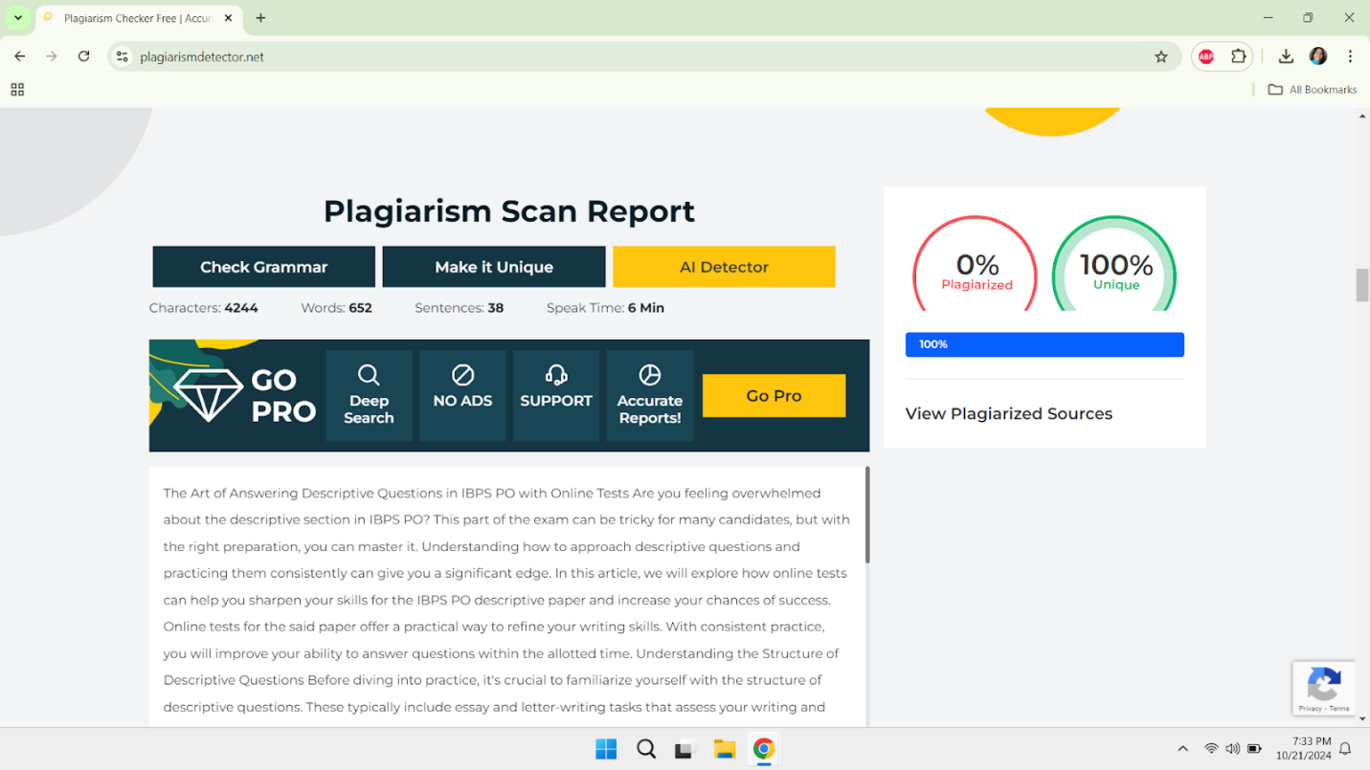Click the Sentences: 38 count
Image resolution: width=1370 pixels, height=770 pixels.
pos(459,308)
